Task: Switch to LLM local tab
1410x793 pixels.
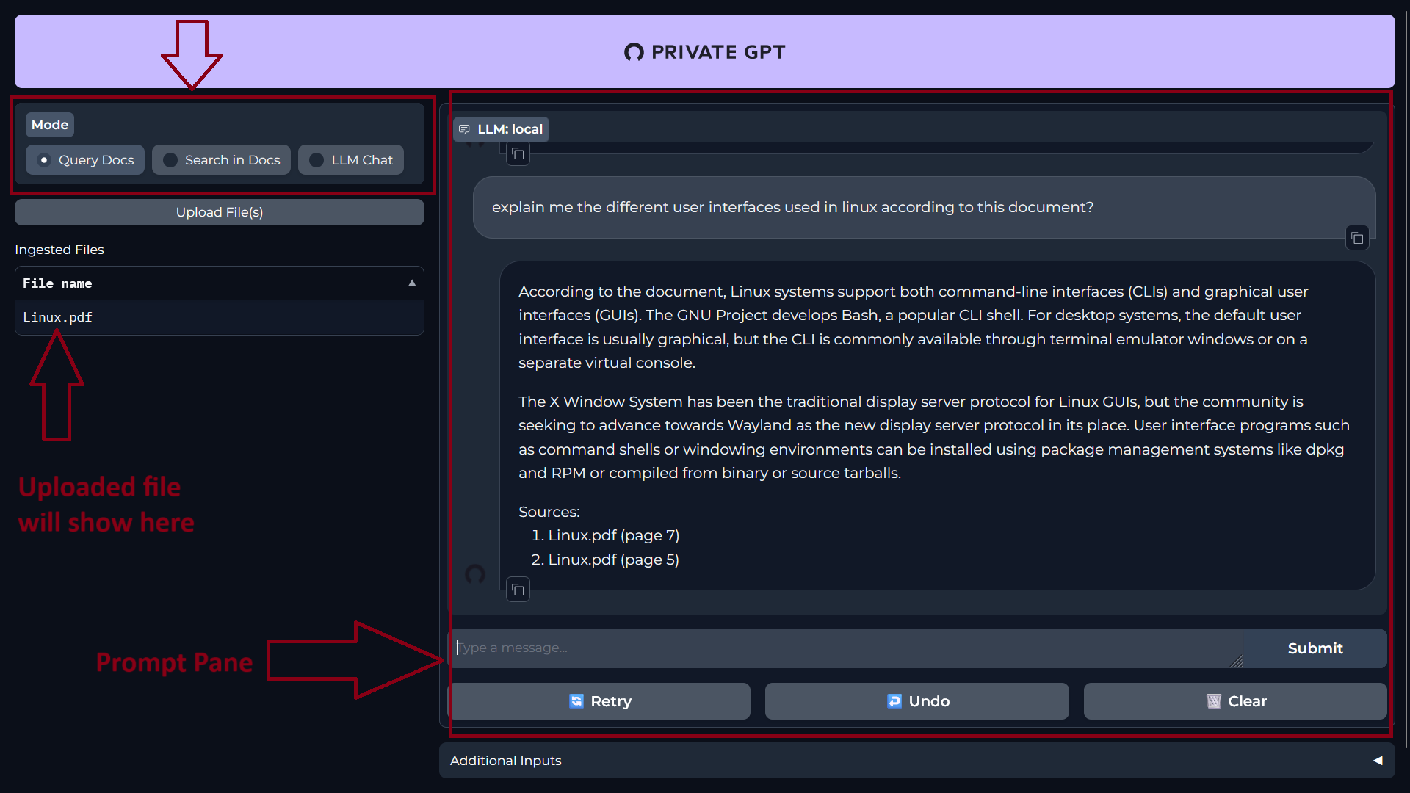Action: (501, 128)
